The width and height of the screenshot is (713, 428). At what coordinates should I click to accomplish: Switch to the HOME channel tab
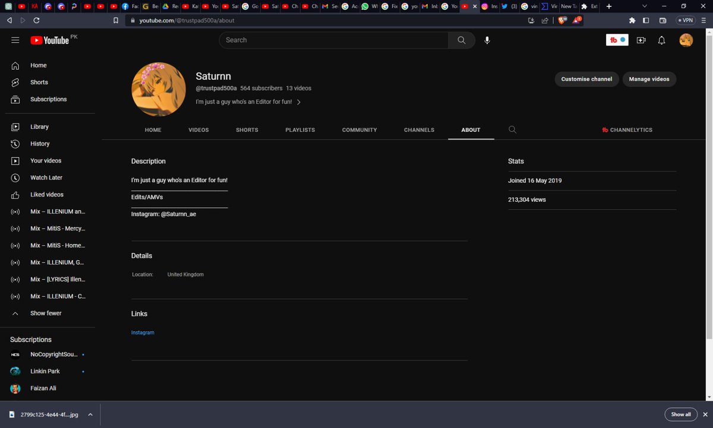tap(153, 130)
